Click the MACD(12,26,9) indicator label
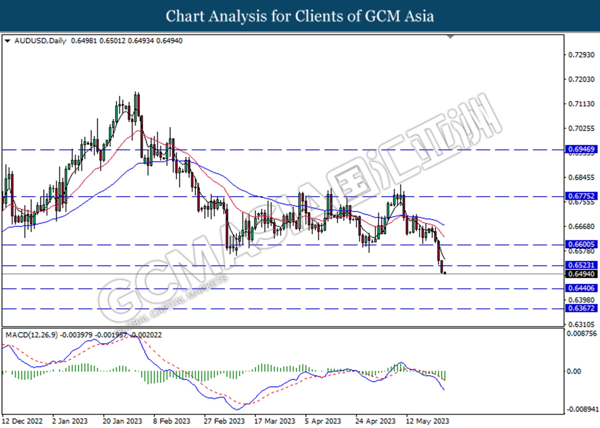 31,335
